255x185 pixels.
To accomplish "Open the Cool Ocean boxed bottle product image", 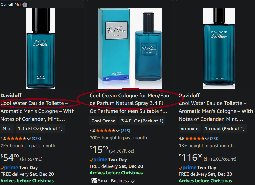I will click(130, 48).
